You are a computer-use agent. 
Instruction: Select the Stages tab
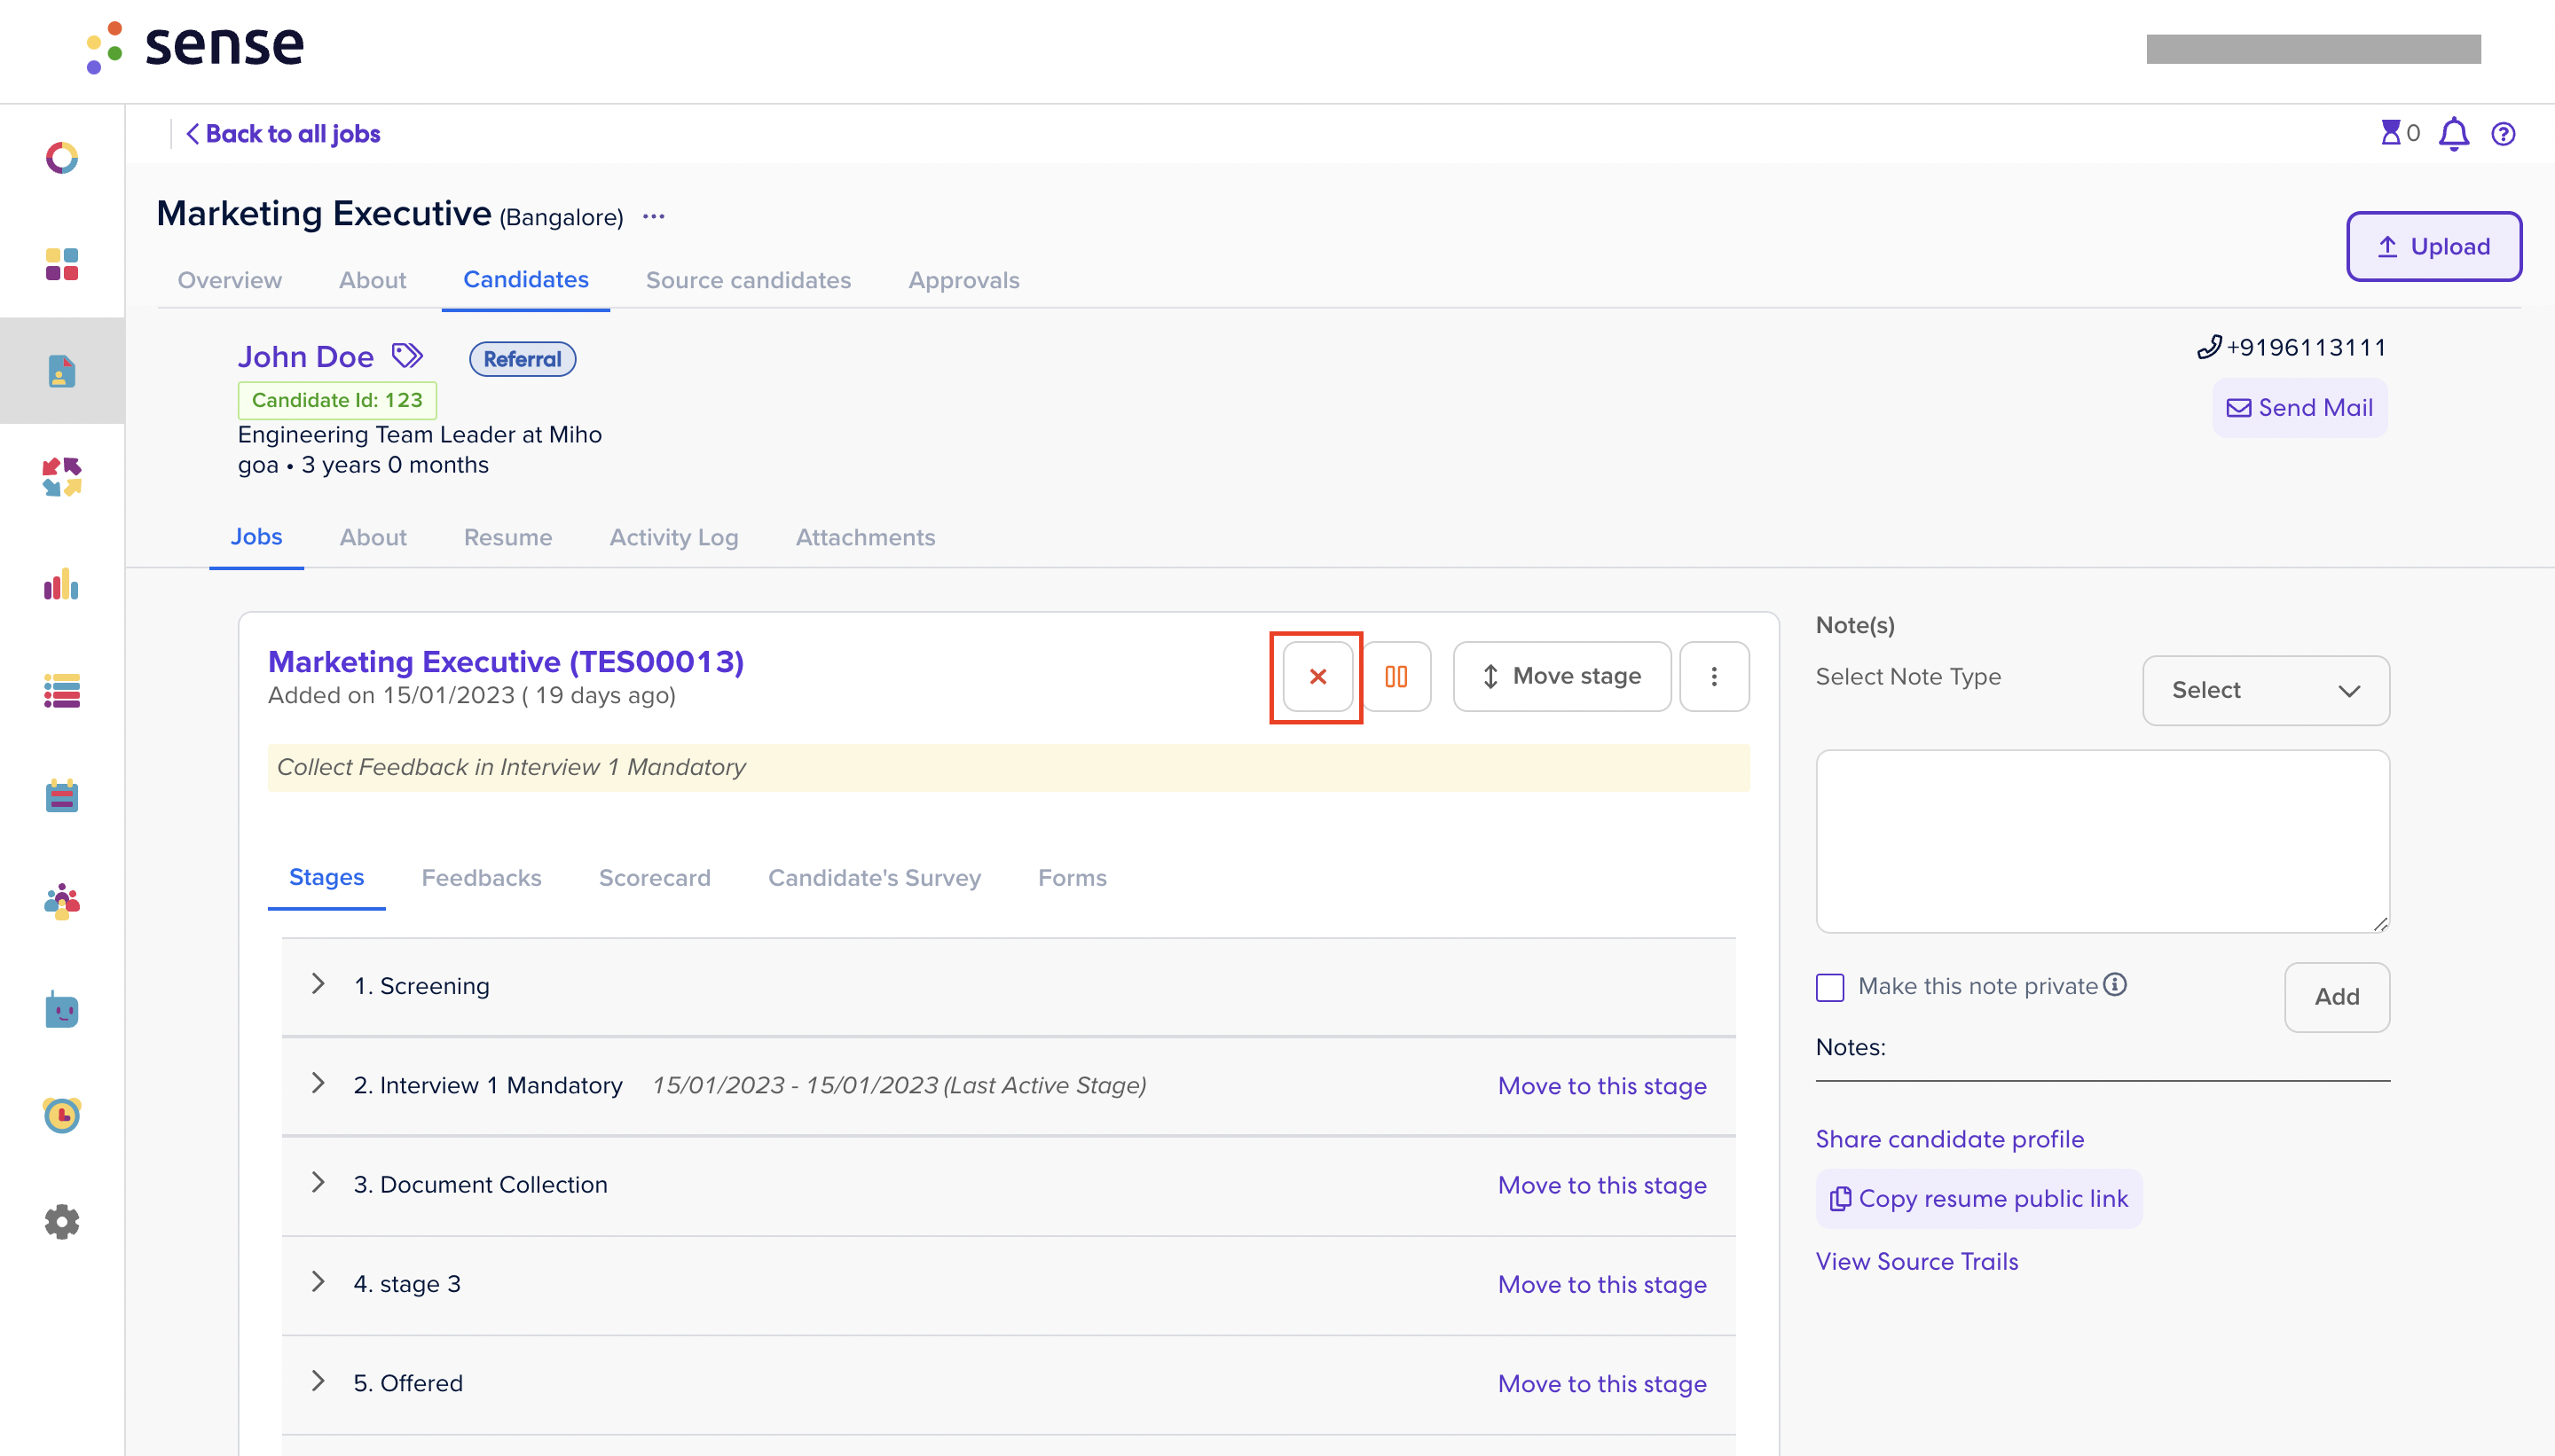[326, 877]
